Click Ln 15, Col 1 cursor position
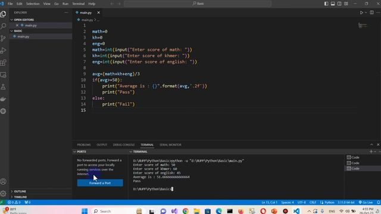 pyautogui.click(x=269, y=202)
